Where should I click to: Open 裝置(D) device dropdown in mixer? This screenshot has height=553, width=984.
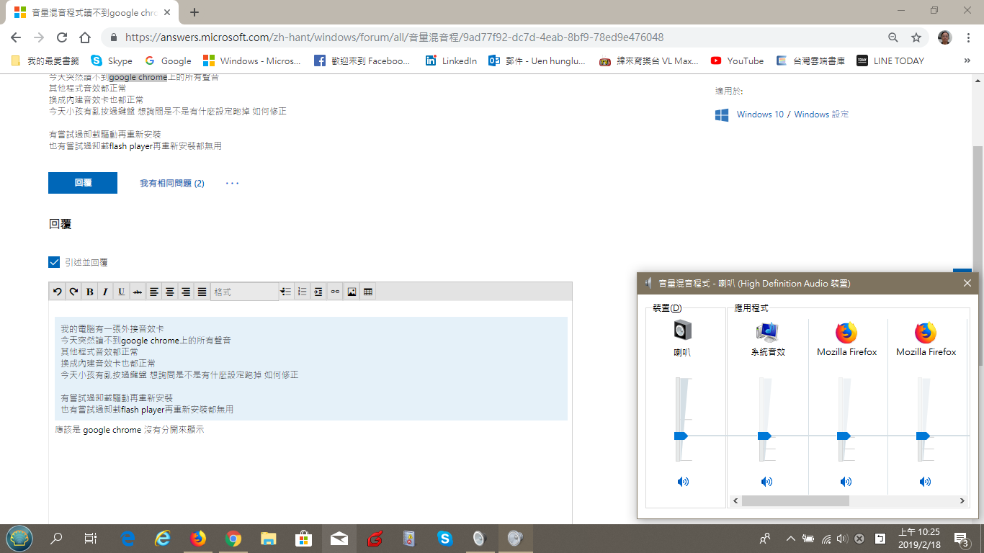(667, 308)
